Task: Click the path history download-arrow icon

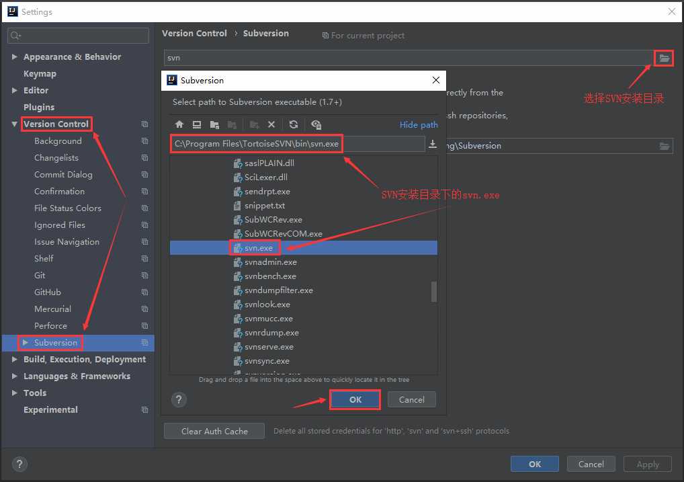Action: [432, 144]
